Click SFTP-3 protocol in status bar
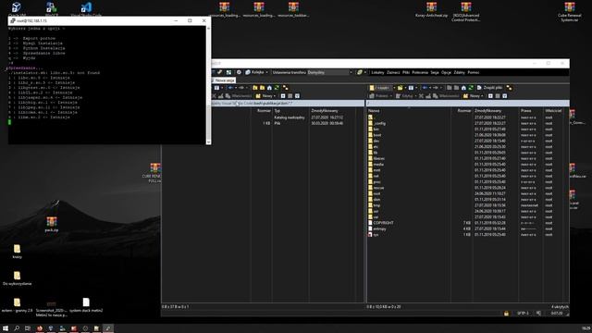Image resolution: width=592 pixels, height=333 pixels. 523,314
